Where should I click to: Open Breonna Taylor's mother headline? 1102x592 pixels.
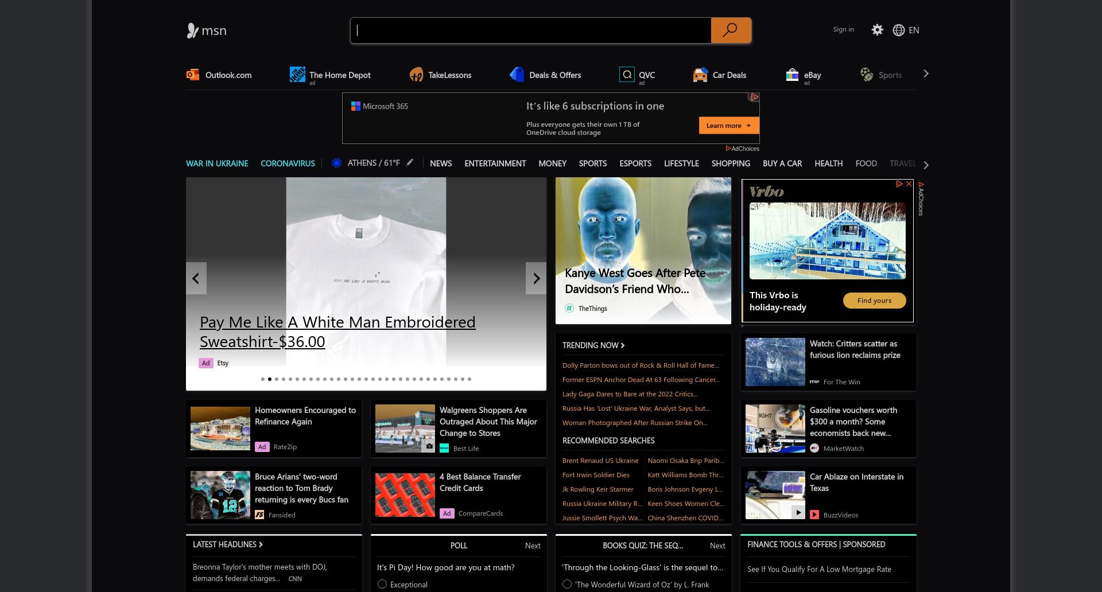tap(260, 572)
